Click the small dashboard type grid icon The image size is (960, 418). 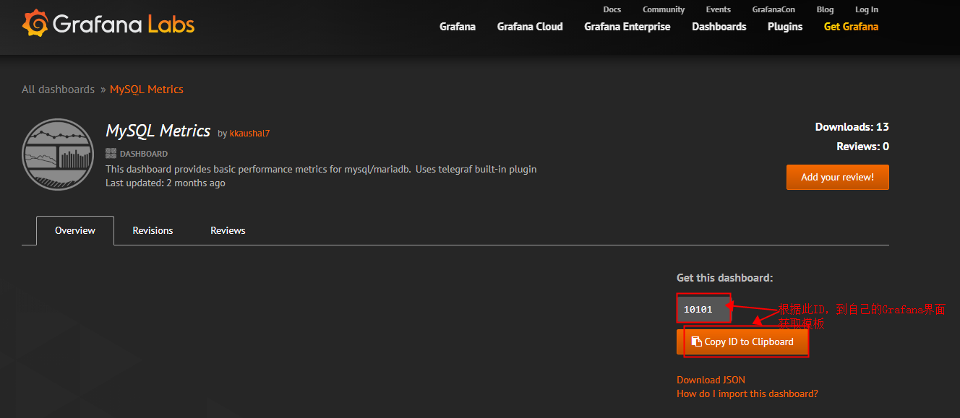111,154
